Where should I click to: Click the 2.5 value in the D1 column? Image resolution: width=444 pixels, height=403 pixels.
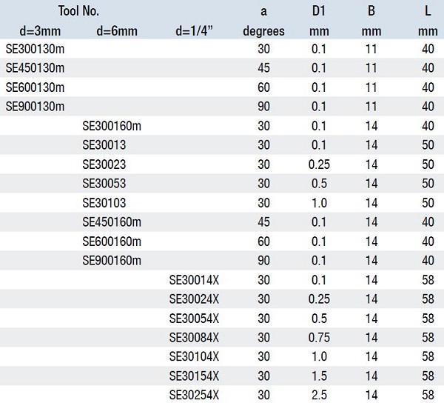(319, 395)
